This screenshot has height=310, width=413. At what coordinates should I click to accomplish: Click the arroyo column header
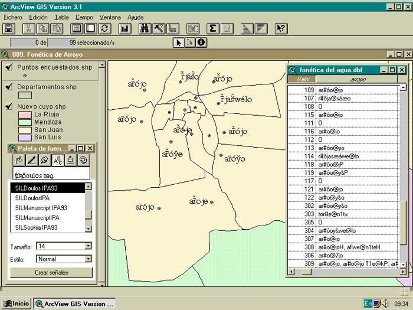pos(358,79)
